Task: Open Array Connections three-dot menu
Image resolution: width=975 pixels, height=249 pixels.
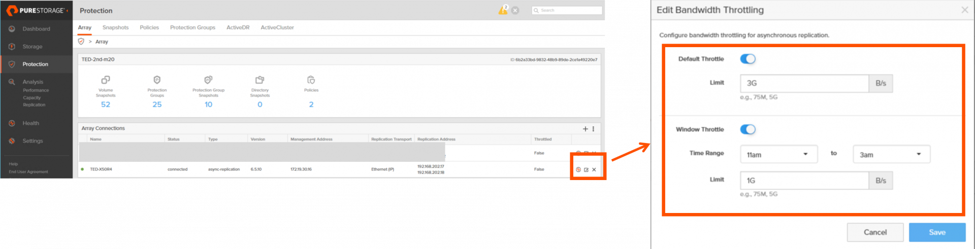Action: [x=593, y=129]
